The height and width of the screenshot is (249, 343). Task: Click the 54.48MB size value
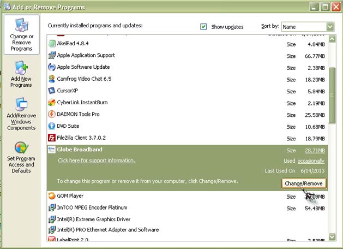(315, 209)
